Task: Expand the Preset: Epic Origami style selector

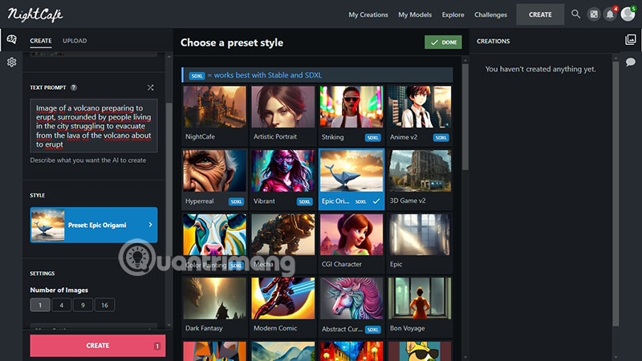Action: tap(93, 225)
